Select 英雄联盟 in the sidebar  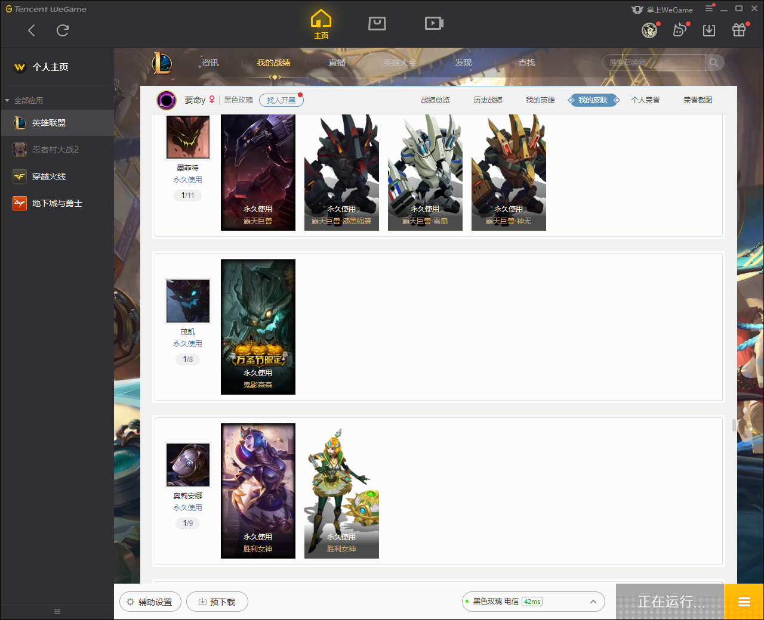pos(57,123)
